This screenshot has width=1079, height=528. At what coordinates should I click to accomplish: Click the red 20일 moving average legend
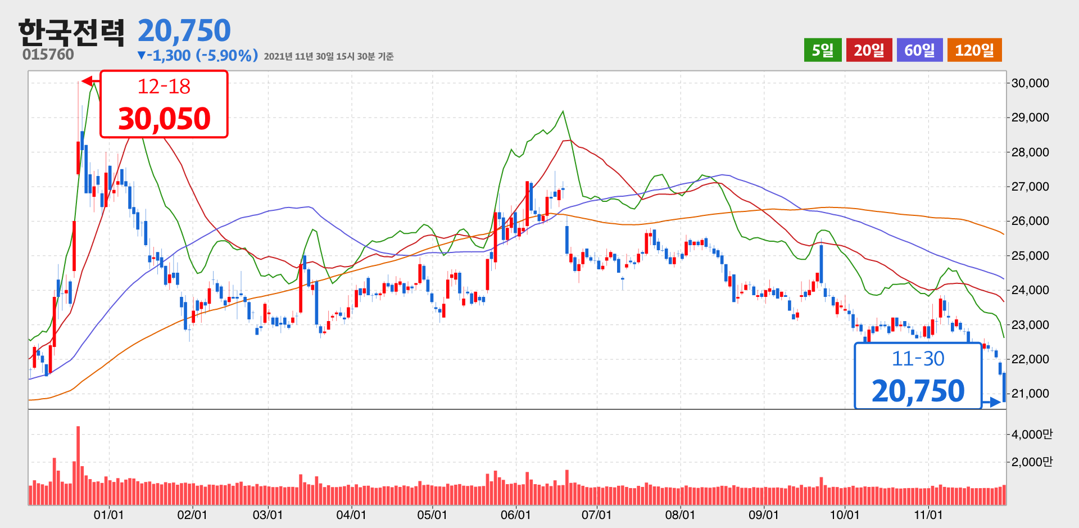[x=869, y=50]
